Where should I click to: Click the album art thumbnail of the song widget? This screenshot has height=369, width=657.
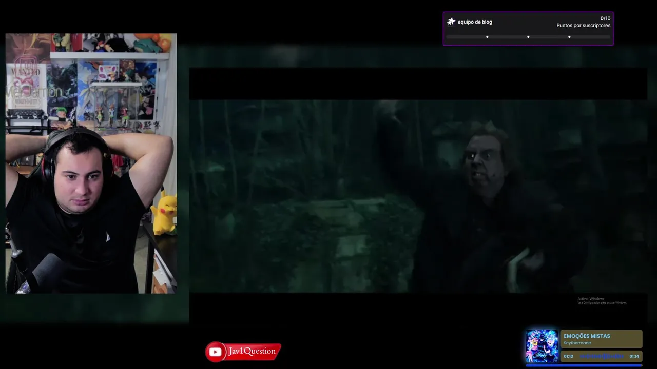tap(542, 346)
